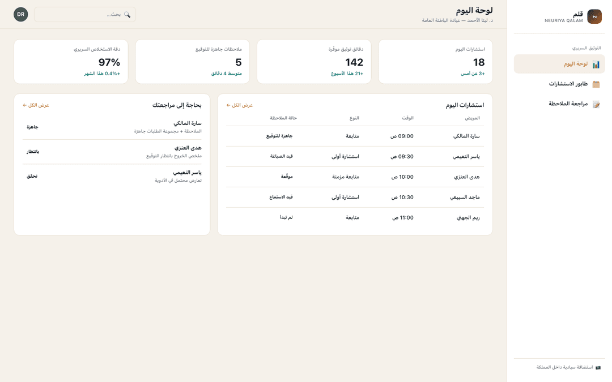Open ياسر النعيمي in the review list

[112, 176]
